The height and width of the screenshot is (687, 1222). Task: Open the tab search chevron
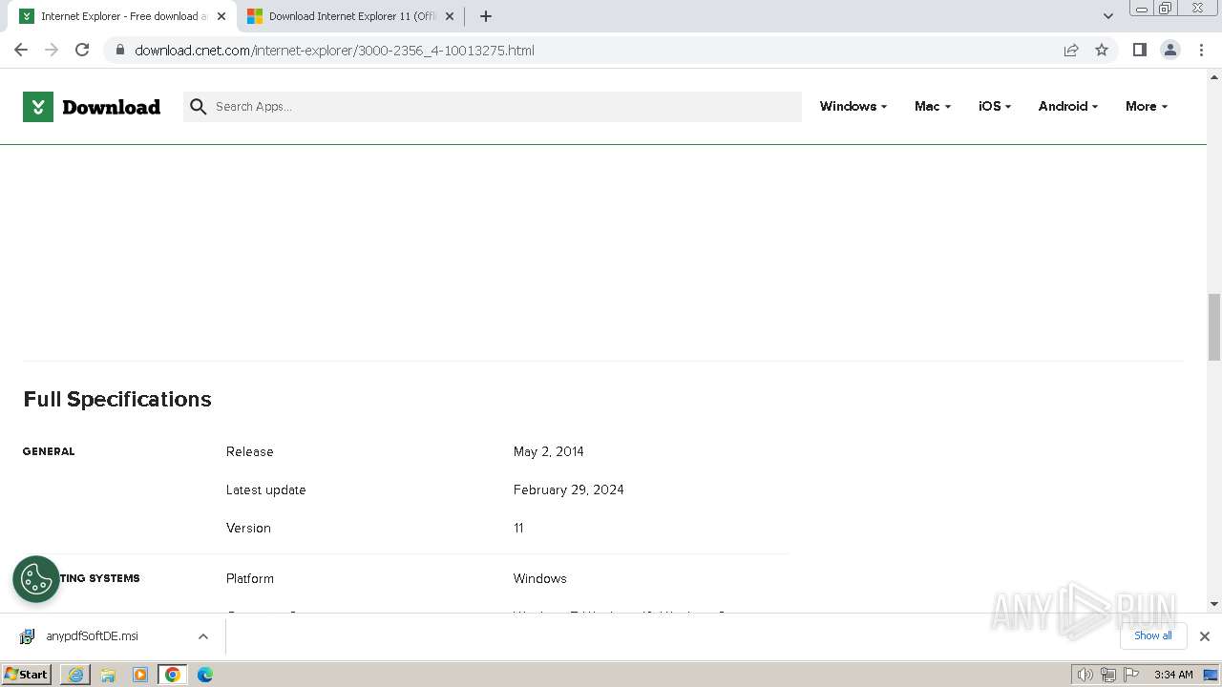click(1108, 16)
